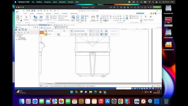This screenshot has width=188, height=106.
Task: Open the Orienta dropdown
Action: click(x=145, y=19)
